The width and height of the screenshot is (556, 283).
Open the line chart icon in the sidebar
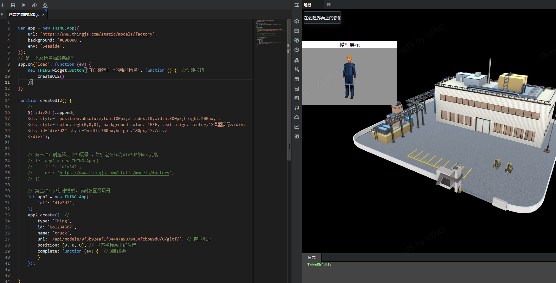(297, 127)
